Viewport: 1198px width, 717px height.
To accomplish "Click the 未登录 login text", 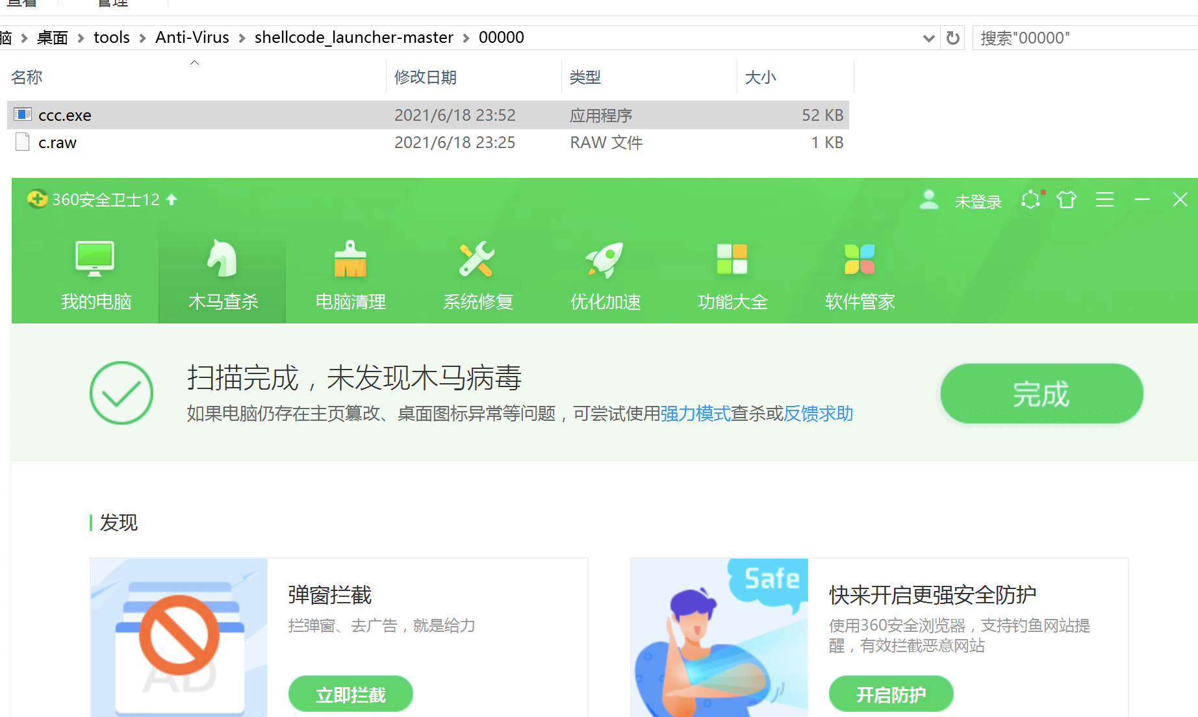I will tap(978, 201).
